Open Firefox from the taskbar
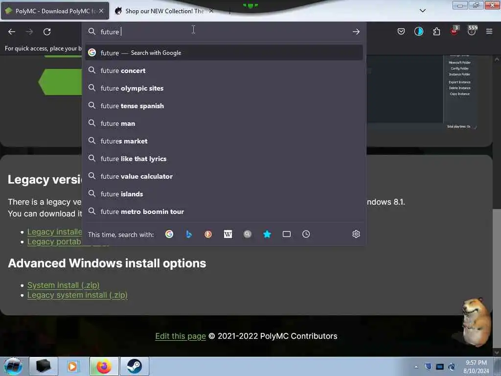501x376 pixels. 104,366
